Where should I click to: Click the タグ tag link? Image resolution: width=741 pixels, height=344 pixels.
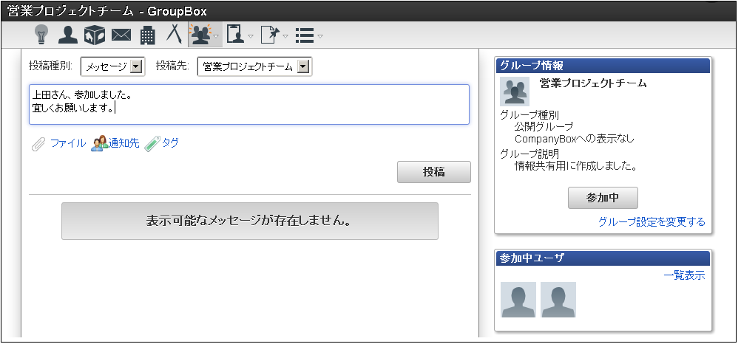pyautogui.click(x=170, y=143)
